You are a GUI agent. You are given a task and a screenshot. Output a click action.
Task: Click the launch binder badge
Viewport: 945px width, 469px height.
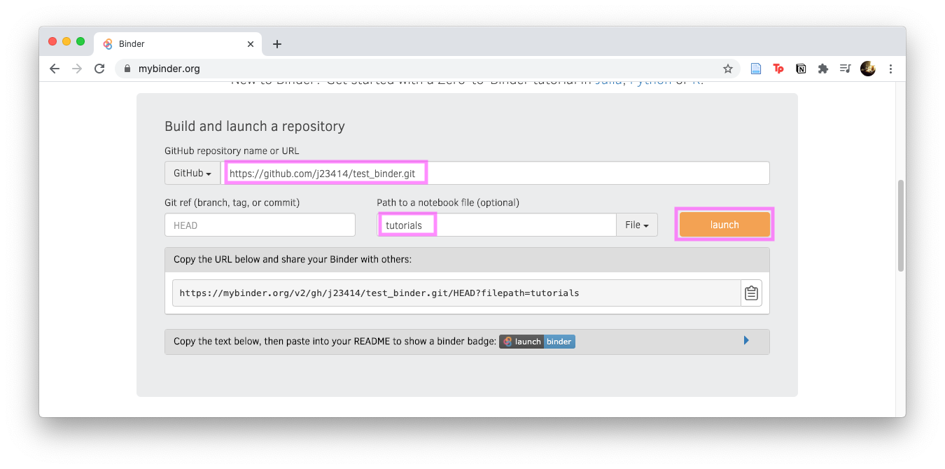tap(537, 342)
